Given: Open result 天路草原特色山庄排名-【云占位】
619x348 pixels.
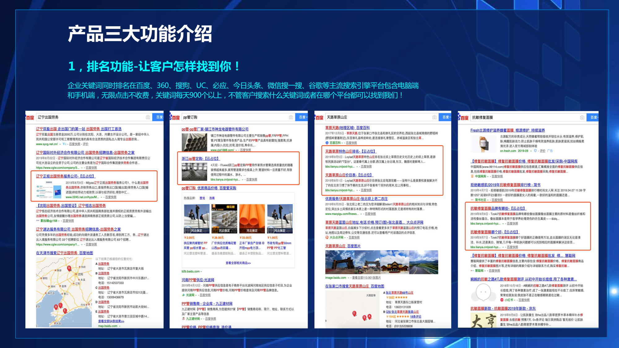Looking at the screenshot, I should (351, 151).
